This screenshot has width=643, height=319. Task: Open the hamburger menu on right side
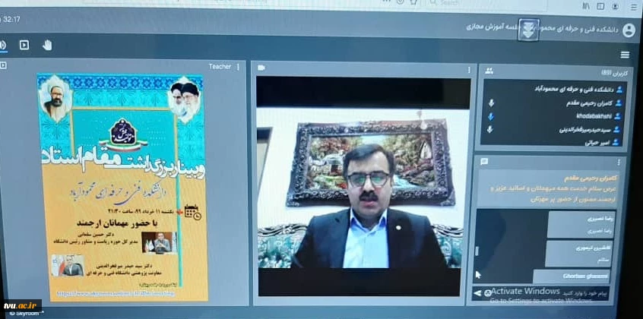pos(625,55)
